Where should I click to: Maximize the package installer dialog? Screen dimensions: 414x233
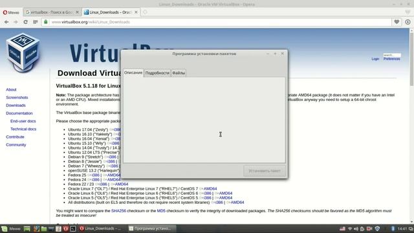[x=275, y=54]
